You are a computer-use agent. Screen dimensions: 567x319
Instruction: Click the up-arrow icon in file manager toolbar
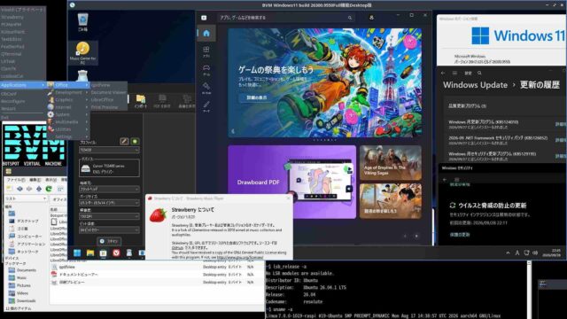[39, 189]
